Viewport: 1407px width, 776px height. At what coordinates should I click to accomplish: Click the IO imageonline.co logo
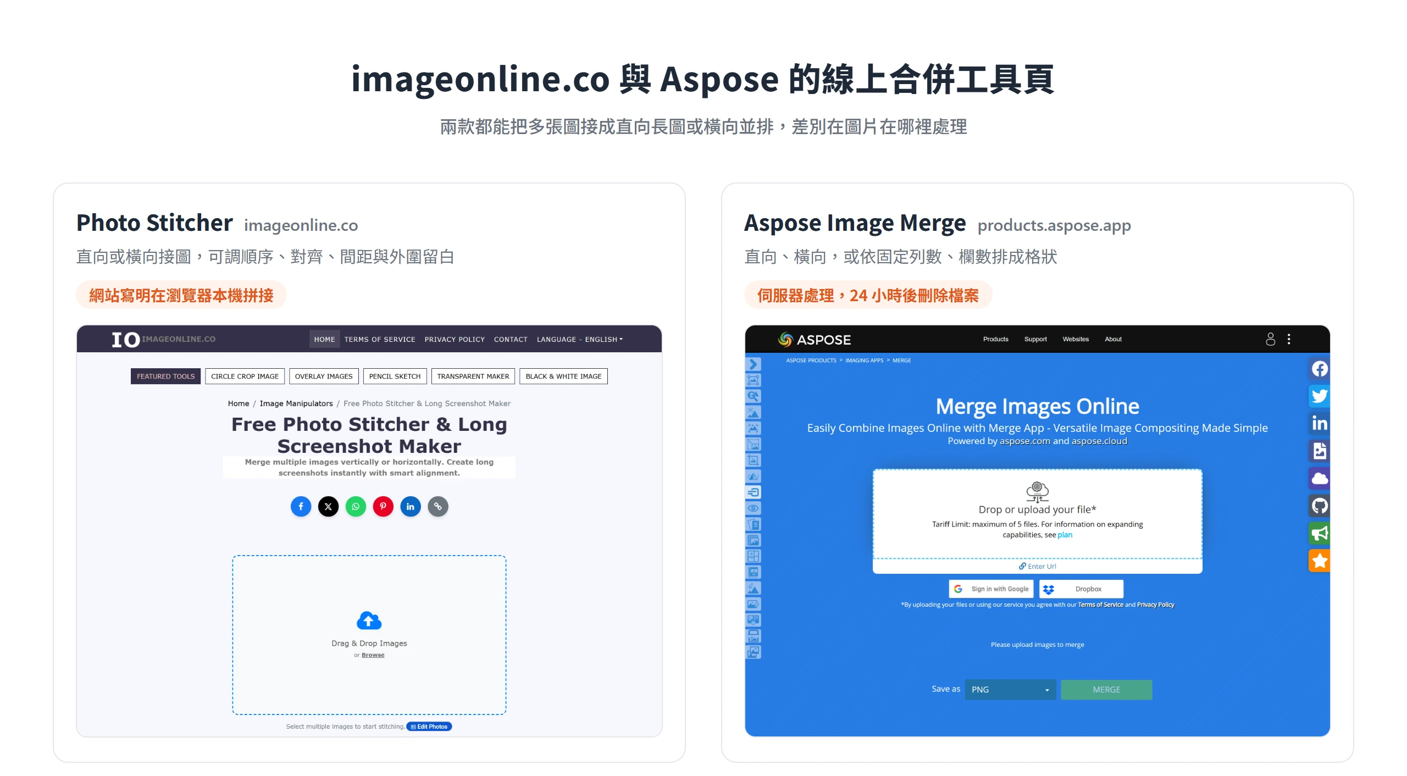[x=163, y=339]
